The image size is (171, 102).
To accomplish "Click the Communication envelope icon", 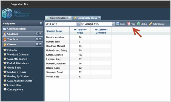I will pos(5,29).
